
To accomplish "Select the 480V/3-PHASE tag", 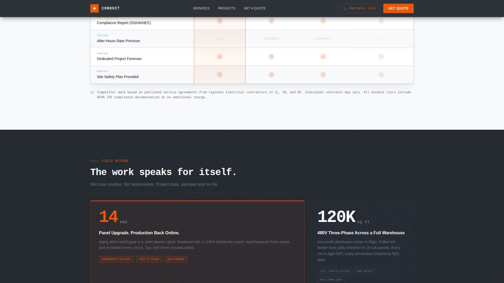I will (149, 259).
